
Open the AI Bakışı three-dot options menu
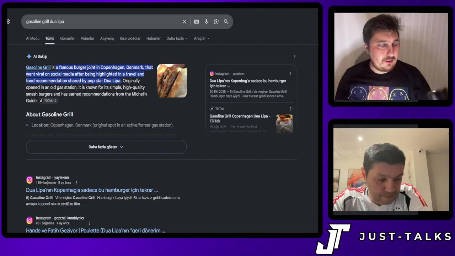pyautogui.click(x=295, y=57)
